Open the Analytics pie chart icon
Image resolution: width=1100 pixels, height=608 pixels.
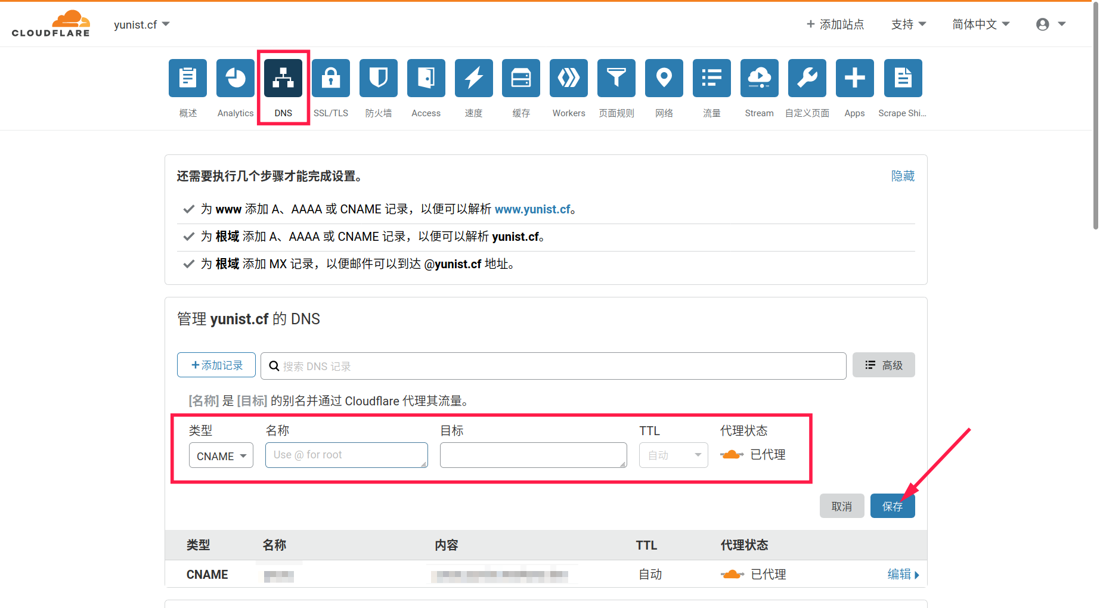click(236, 78)
